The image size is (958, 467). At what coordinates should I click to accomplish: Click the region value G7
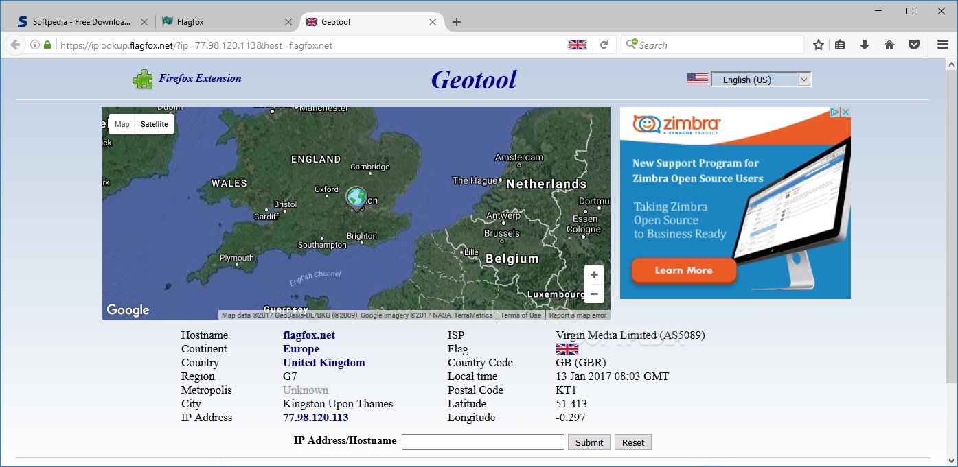(290, 376)
